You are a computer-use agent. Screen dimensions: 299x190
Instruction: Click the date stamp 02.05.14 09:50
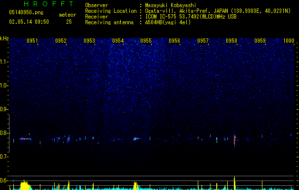click(x=29, y=22)
